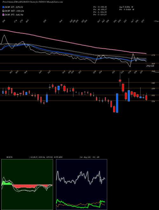Click inside the dark blue ADX panel
The width and height of the screenshot is (159, 210).
click(x=81, y=185)
